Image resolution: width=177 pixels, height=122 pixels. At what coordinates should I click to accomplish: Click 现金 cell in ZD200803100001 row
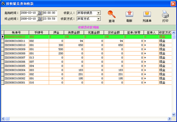(165, 83)
